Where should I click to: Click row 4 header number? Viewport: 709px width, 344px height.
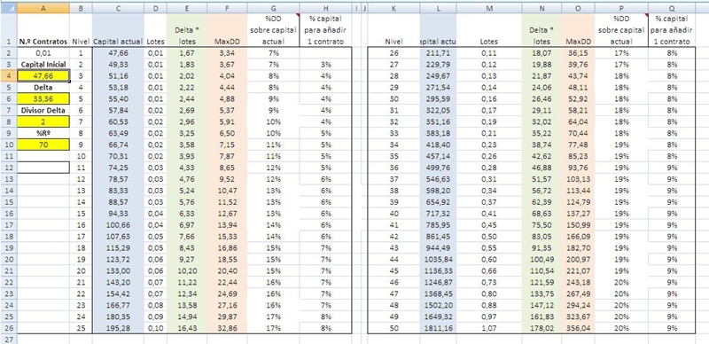click(x=9, y=75)
